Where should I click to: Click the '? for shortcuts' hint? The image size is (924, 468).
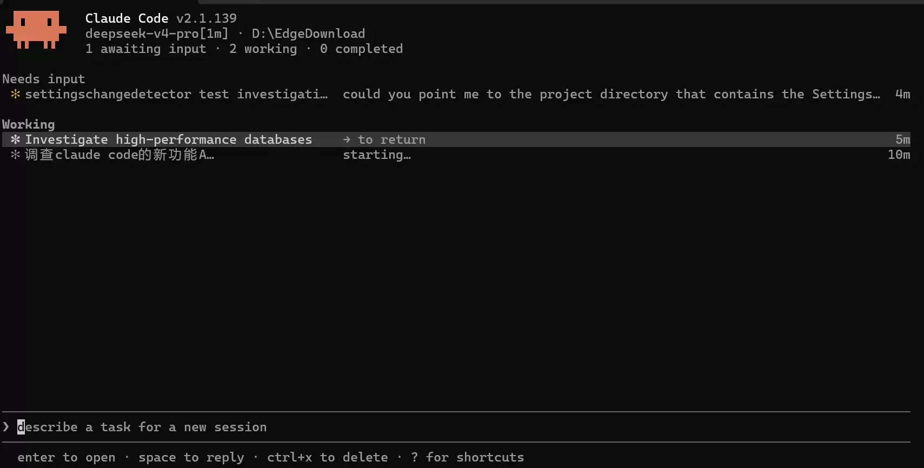tap(468, 457)
